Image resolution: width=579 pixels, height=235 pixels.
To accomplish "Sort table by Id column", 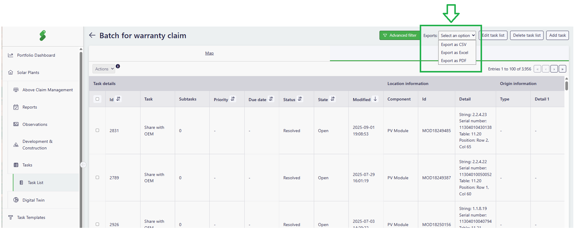I will (118, 99).
